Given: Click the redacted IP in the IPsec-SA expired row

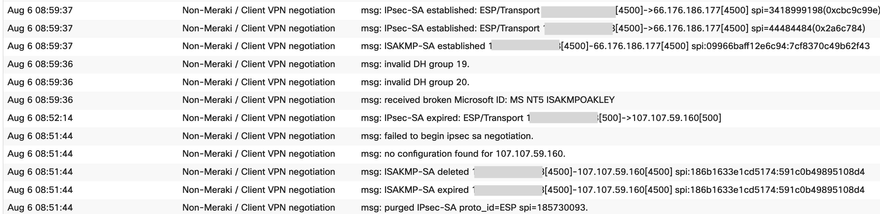Looking at the screenshot, I should [x=563, y=118].
